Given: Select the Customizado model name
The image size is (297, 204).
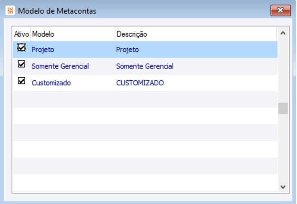Looking at the screenshot, I should 51,83.
